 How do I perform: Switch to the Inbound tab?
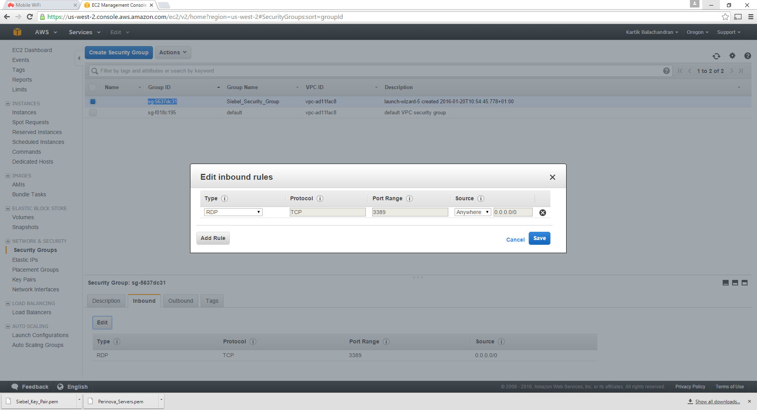pyautogui.click(x=144, y=301)
